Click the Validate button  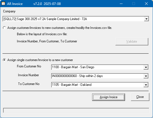pyautogui.click(x=132, y=42)
